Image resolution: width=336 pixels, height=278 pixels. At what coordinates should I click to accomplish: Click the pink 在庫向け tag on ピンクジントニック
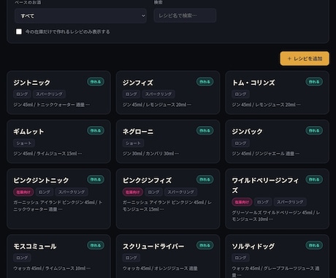click(x=23, y=192)
